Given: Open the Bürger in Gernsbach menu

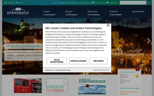Looking at the screenshot, I should click(71, 13).
